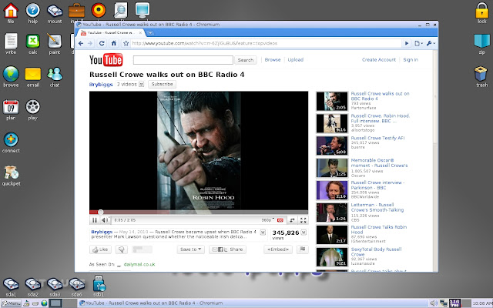Viewport: 493px width, 308px height.
Task: Open a new Chromium tab
Action: click(x=150, y=32)
